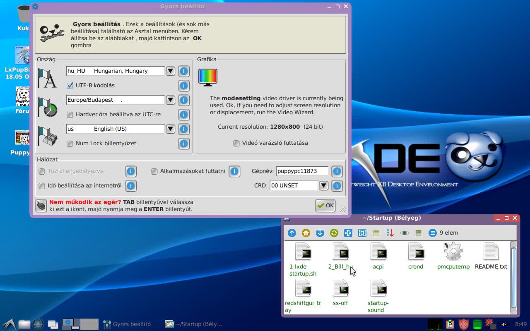This screenshot has width=530, height=331.
Task: Enable Hardver óra beállítva az UTC-re
Action: 70,115
